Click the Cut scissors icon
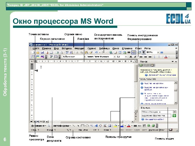Image resolution: width=195 pixels, height=146 pixels. (x=77, y=52)
